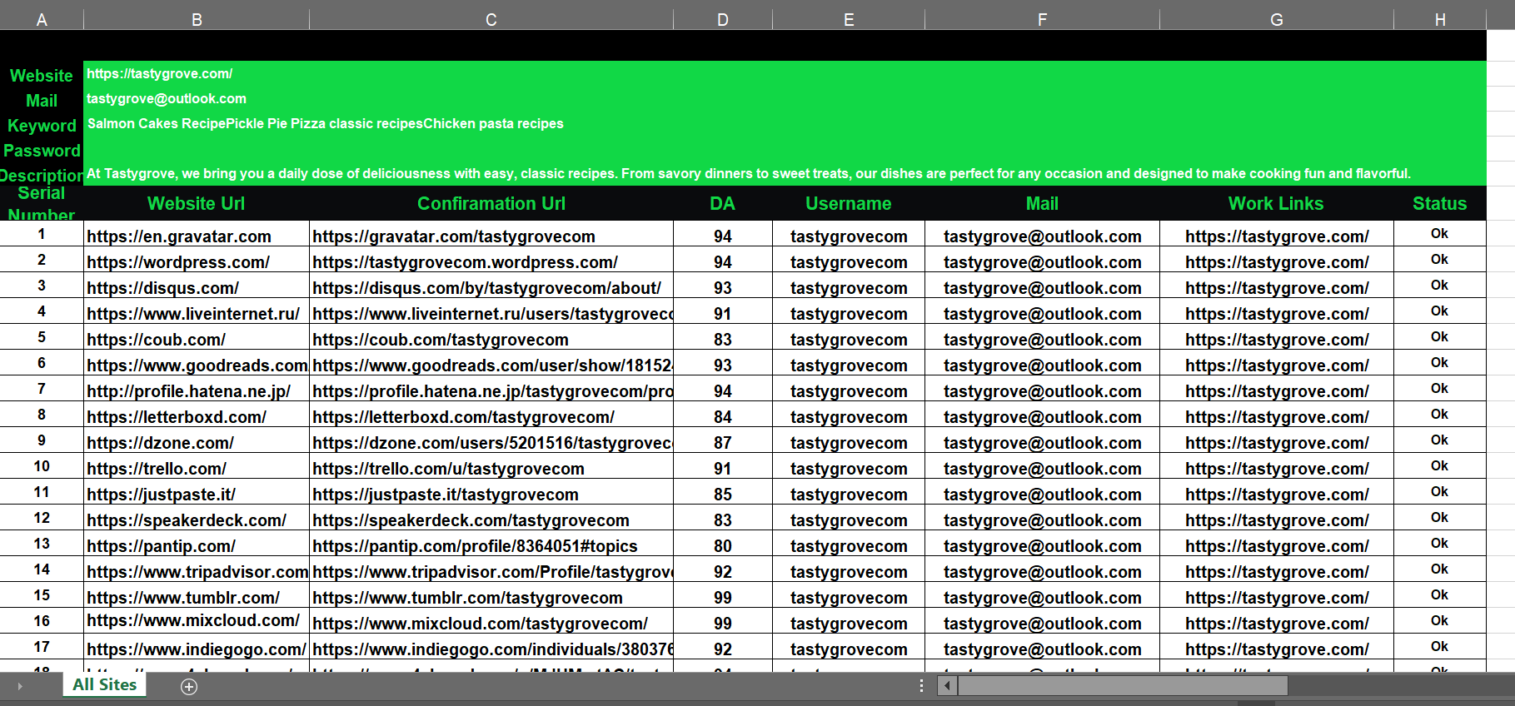Viewport: 1515px width, 706px height.
Task: Select column A header
Action: 42,20
